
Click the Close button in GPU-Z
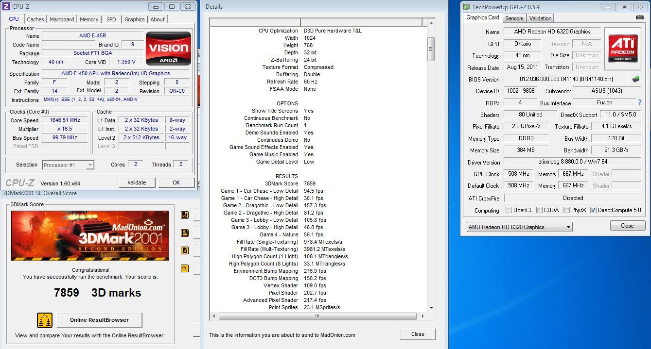[627, 226]
